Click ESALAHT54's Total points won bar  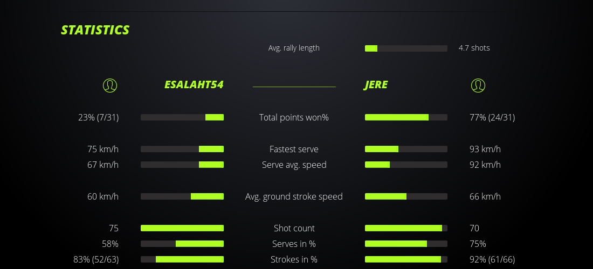pyautogui.click(x=182, y=117)
